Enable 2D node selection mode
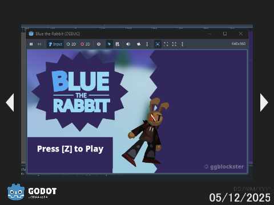This screenshot has width=274, height=205. point(71,44)
